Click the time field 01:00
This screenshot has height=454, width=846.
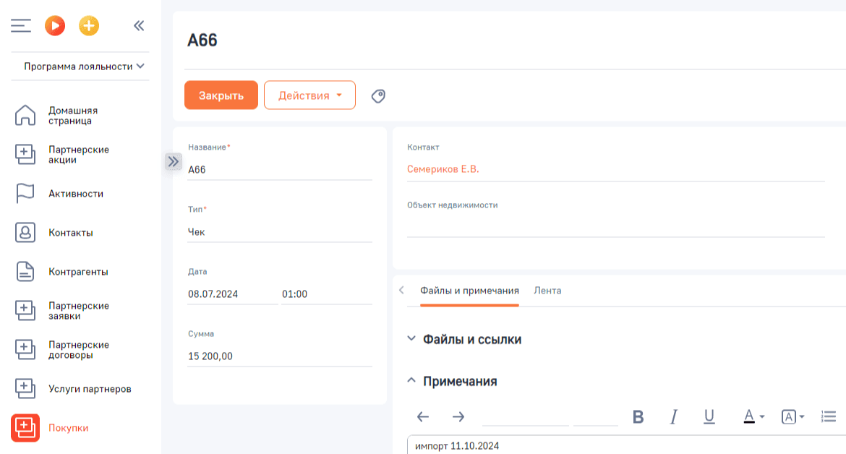[x=327, y=294]
